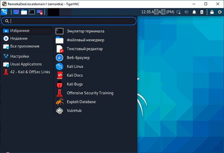This screenshot has width=224, height=153.
Task: Click the screen recorder panel icon
Action: point(40,12)
